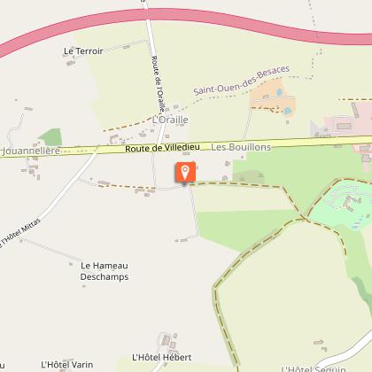Click the orange location pin marker

tap(185, 172)
